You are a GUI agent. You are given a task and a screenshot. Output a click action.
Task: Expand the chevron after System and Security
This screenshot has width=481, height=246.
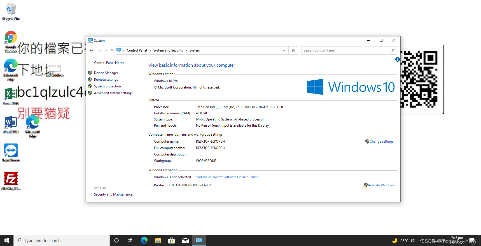[x=186, y=50]
